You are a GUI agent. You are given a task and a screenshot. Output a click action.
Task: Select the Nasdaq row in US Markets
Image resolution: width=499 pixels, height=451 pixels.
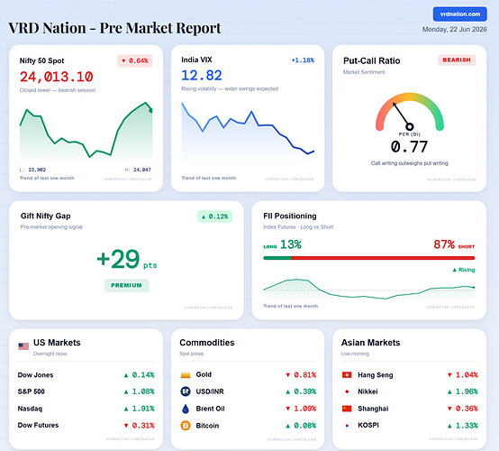86,409
